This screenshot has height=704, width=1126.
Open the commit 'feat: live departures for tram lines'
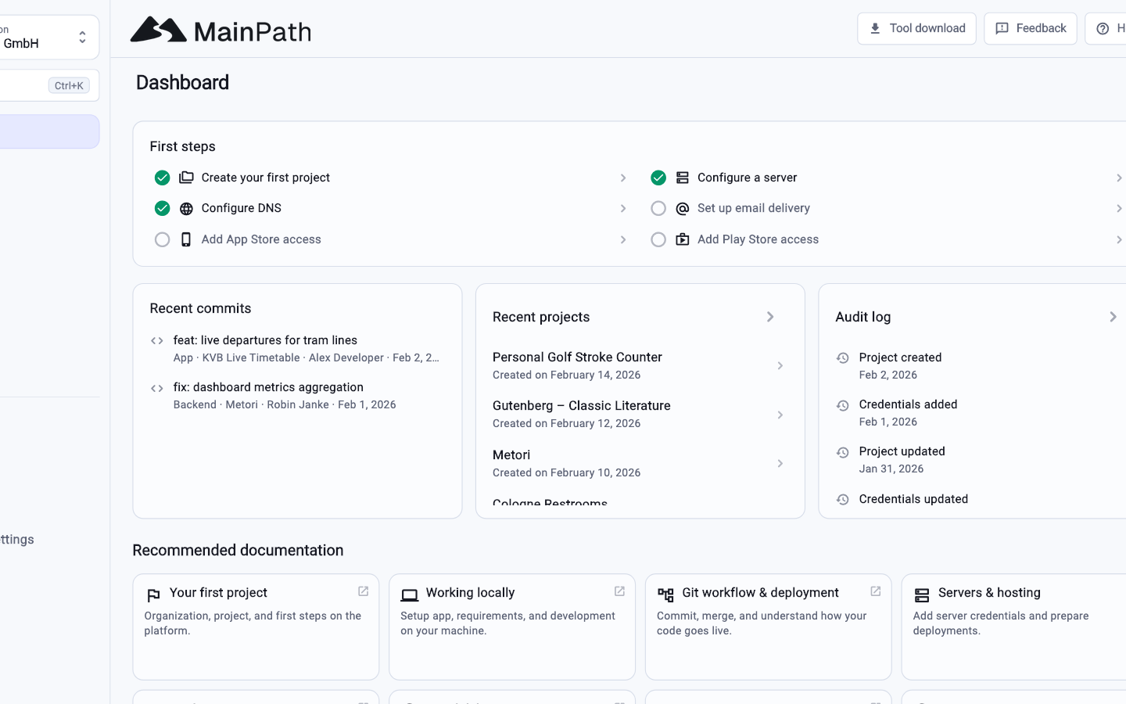(x=297, y=349)
